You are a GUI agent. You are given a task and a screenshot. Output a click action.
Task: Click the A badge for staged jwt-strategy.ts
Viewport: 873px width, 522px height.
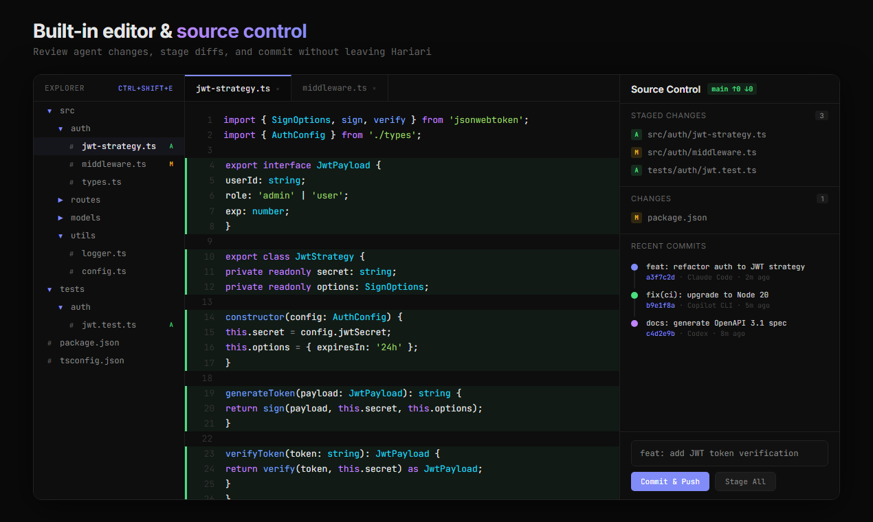tap(637, 135)
